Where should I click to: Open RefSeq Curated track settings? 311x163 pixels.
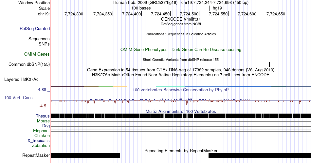(x=35, y=28)
